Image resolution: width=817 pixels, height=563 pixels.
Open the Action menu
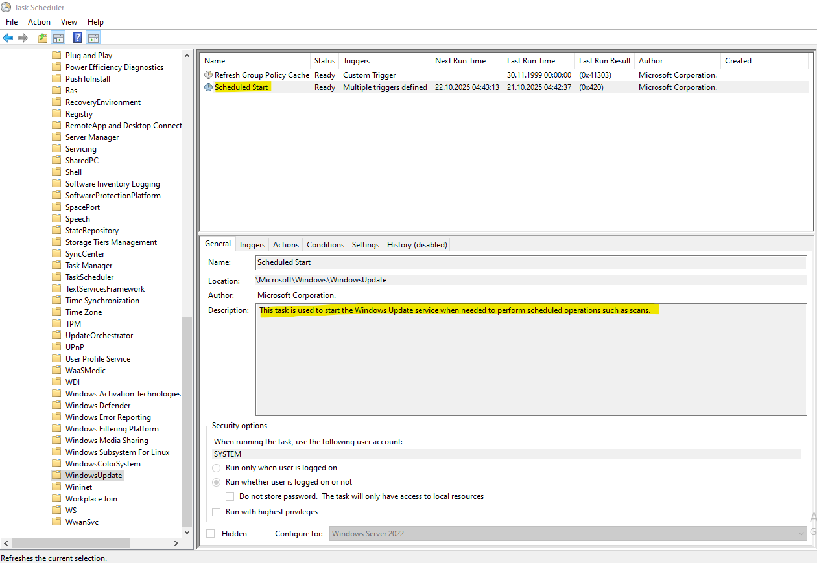(x=39, y=22)
